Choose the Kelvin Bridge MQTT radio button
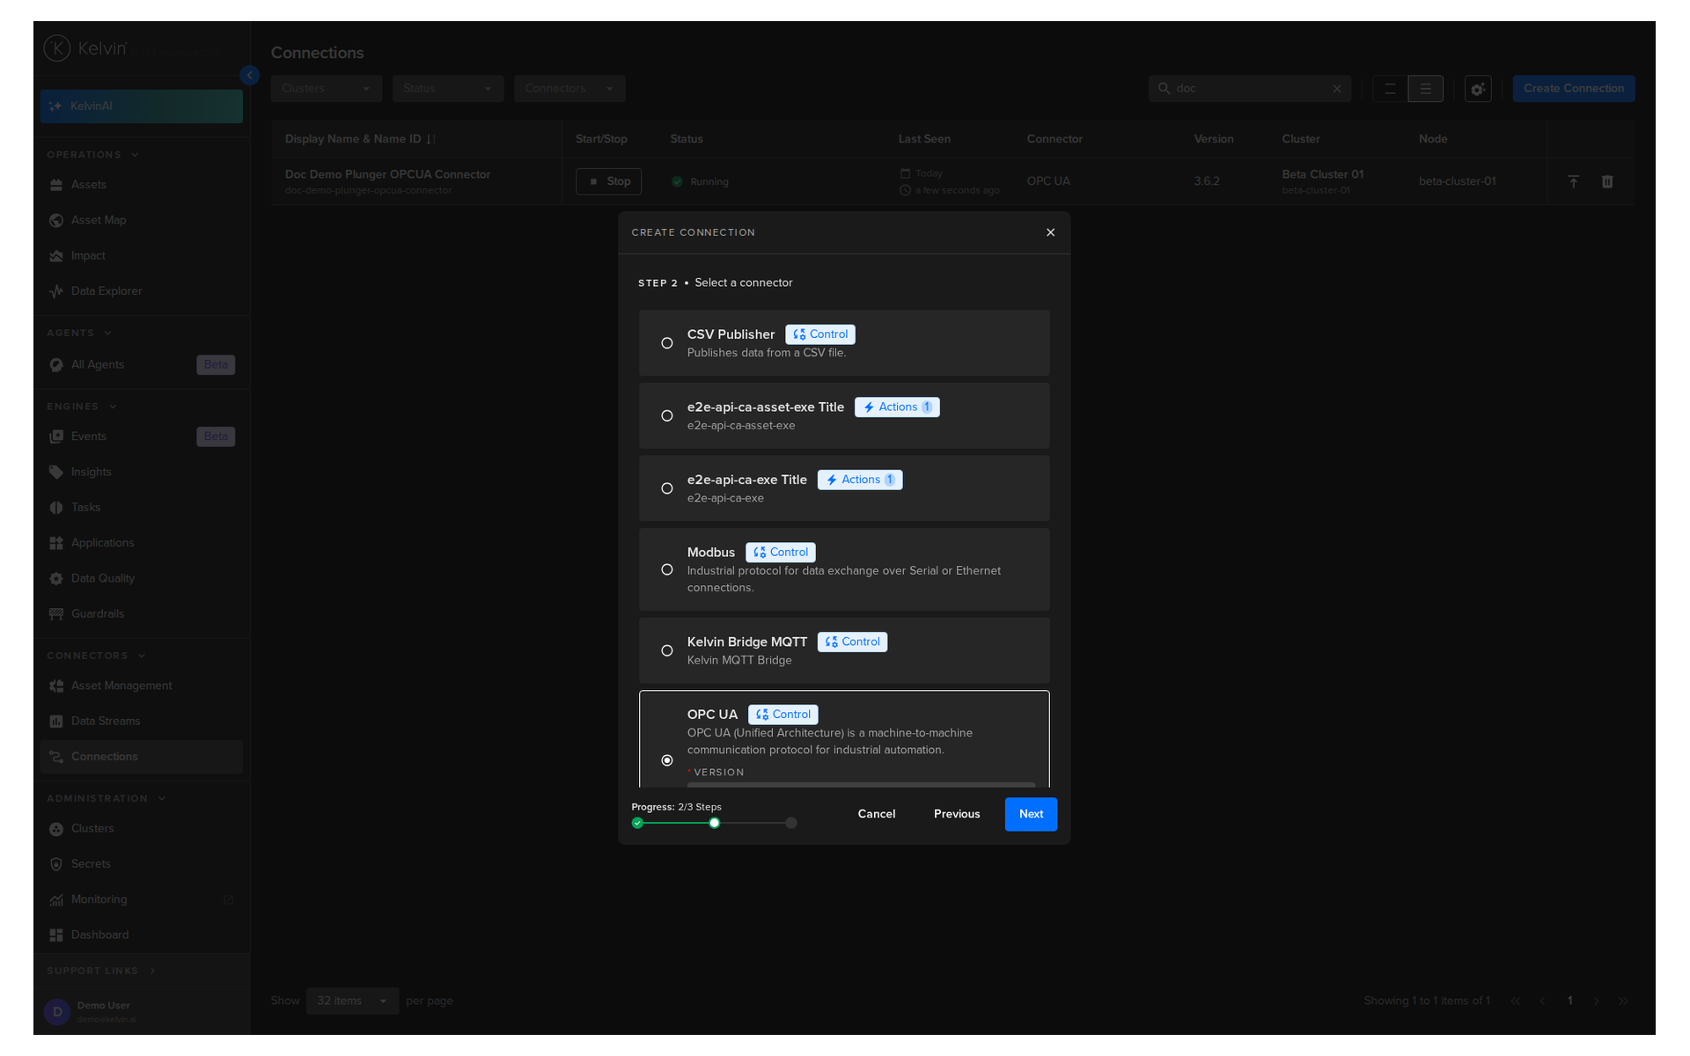1690x1056 pixels. (x=667, y=650)
